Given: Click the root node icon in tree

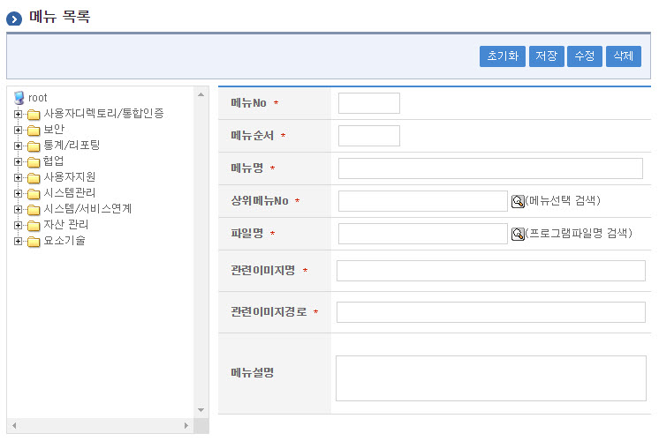Looking at the screenshot, I should point(19,98).
